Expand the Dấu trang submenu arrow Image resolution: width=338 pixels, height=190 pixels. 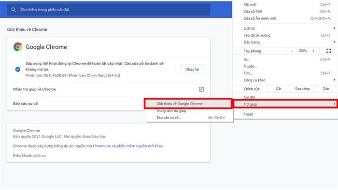[x=334, y=42]
